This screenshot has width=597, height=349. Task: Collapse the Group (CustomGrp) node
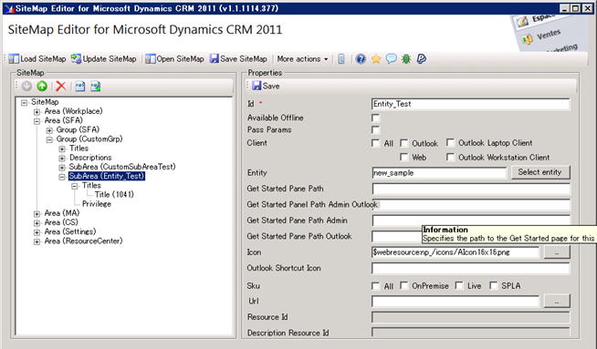tap(49, 139)
